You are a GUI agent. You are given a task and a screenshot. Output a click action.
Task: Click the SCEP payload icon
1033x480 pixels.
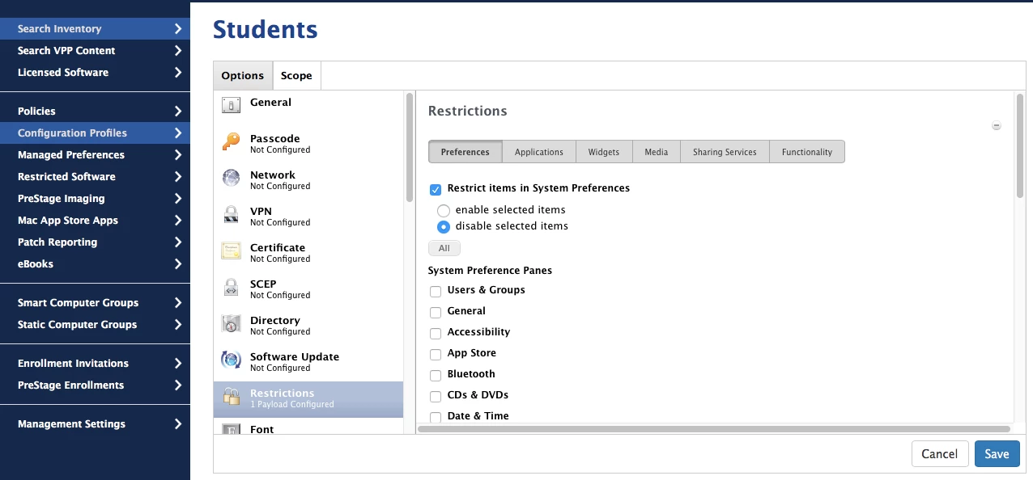click(231, 288)
